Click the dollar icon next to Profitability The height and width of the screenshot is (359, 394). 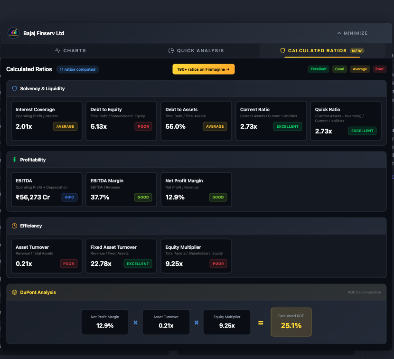[14, 160]
